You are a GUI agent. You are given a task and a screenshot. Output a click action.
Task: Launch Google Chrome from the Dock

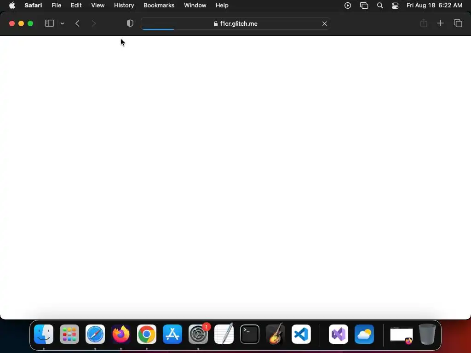pos(147,334)
